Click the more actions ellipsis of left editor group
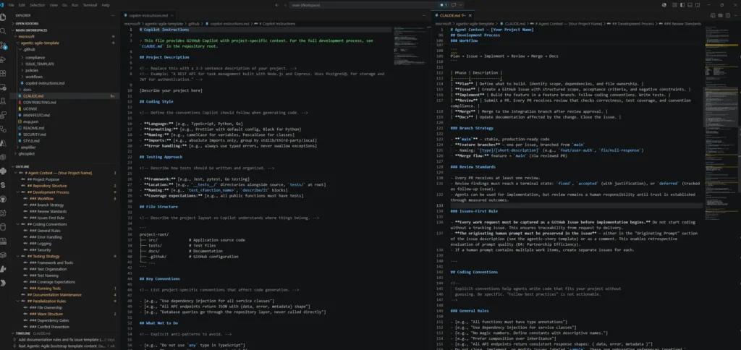Viewport: 741px width, 350px height. pos(424,15)
